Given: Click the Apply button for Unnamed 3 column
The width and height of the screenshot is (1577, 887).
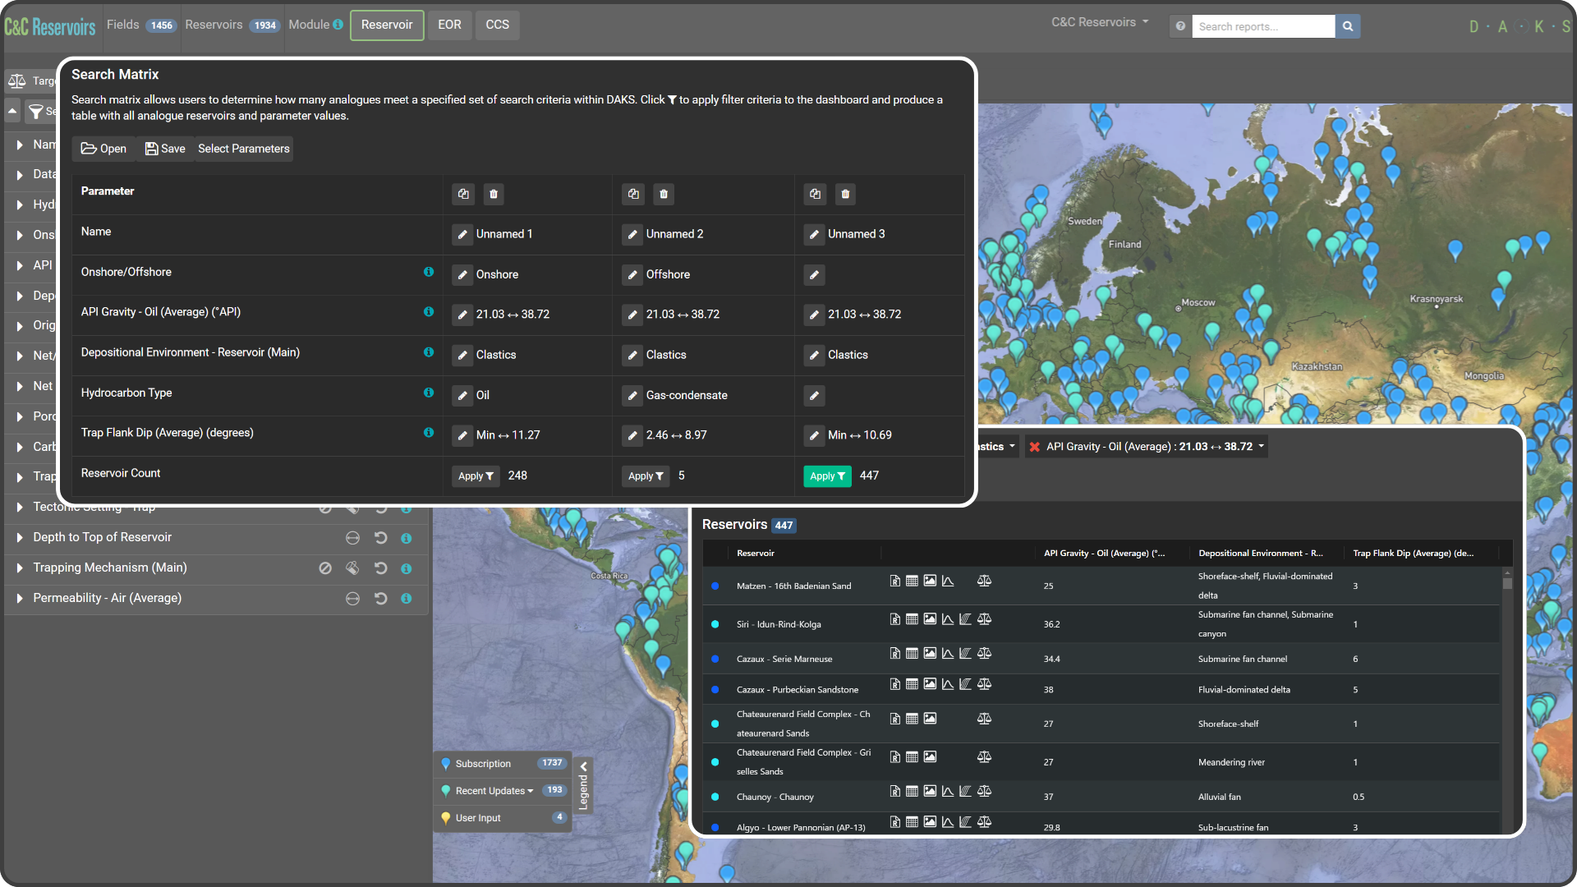Looking at the screenshot, I should tap(827, 475).
